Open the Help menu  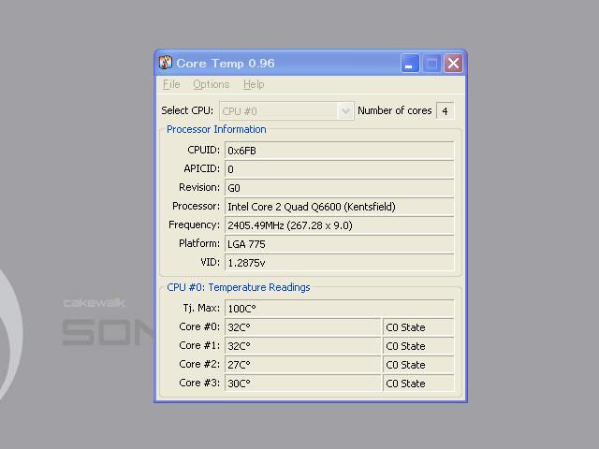pyautogui.click(x=254, y=84)
